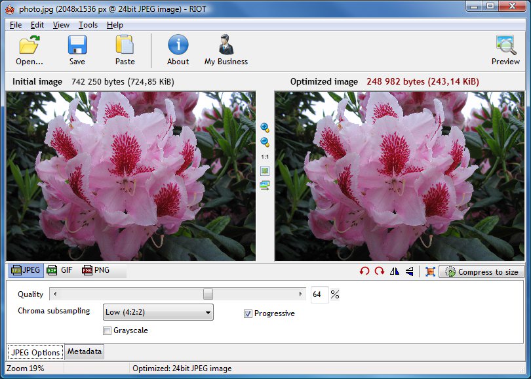This screenshot has width=531, height=379.
Task: Open the resize image tool
Action: click(x=430, y=271)
